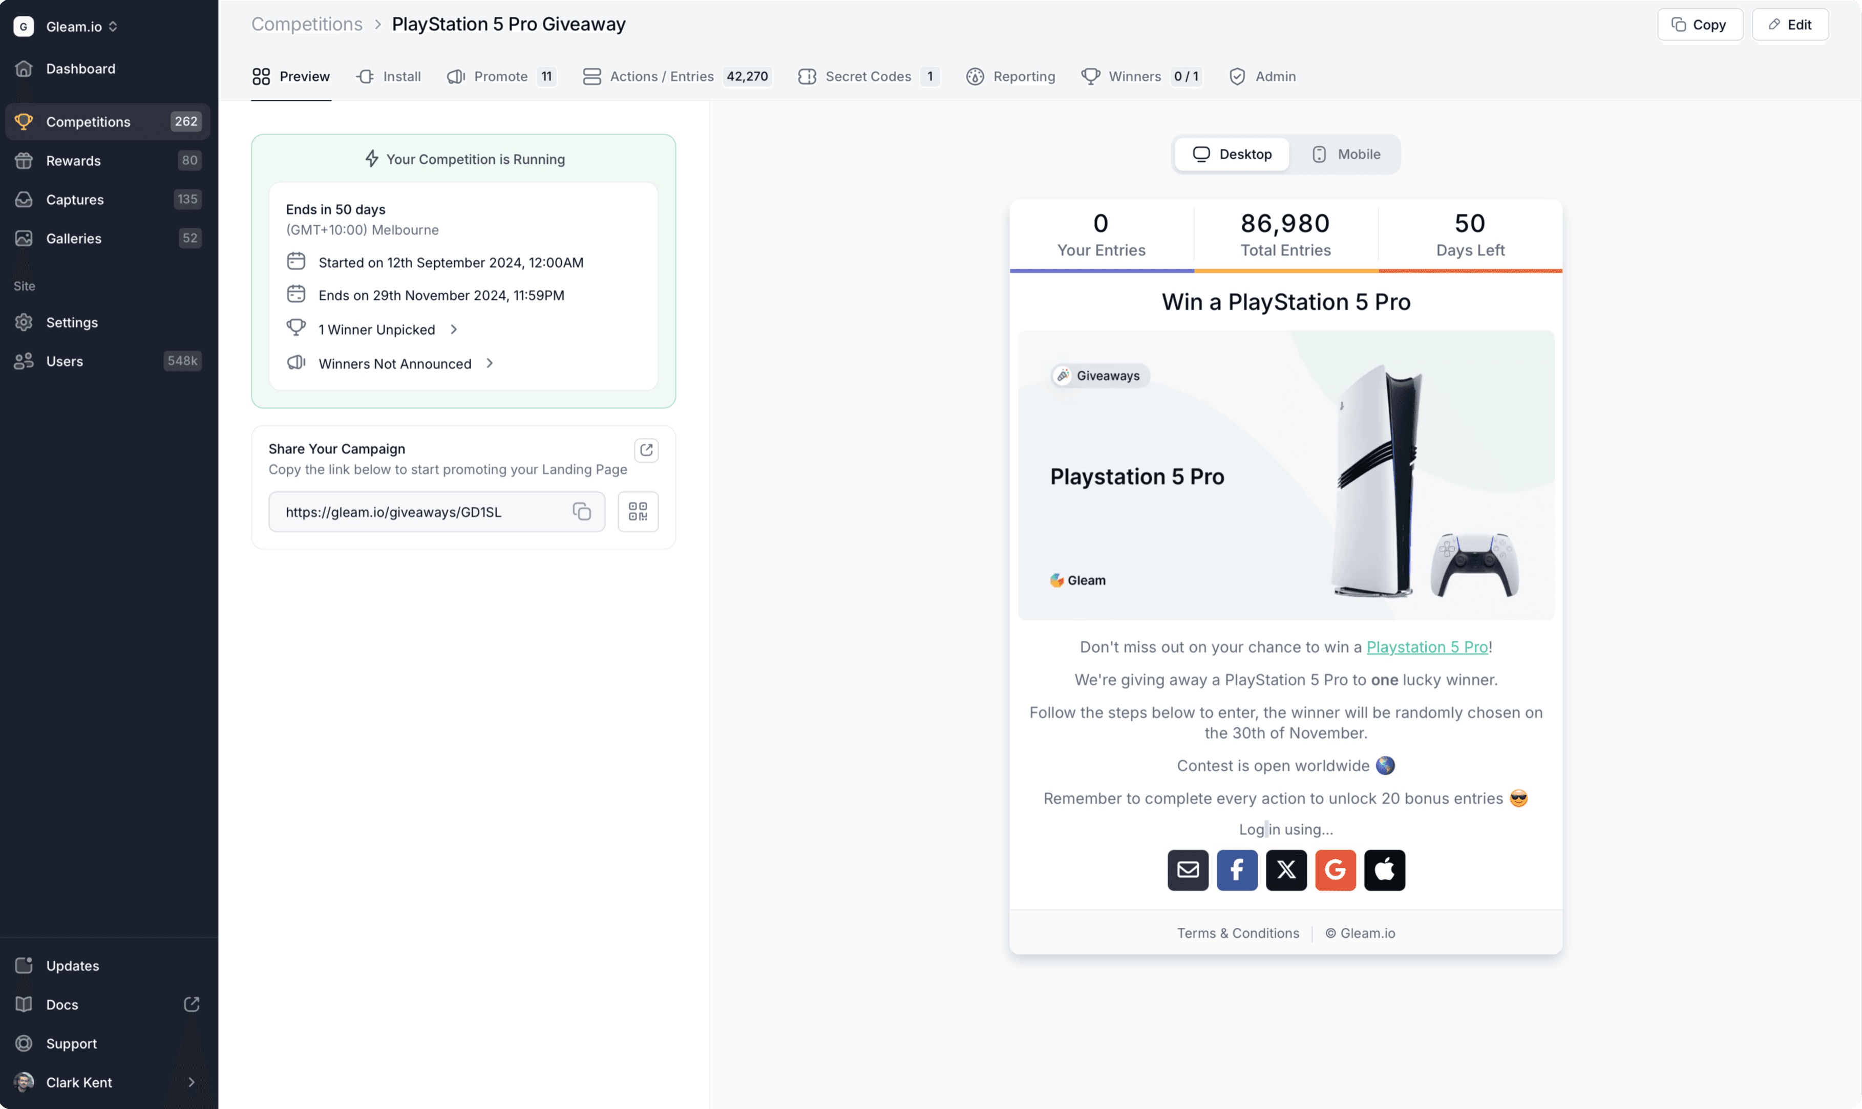Follow the Playstation 5 Pro hyperlink

1426,647
